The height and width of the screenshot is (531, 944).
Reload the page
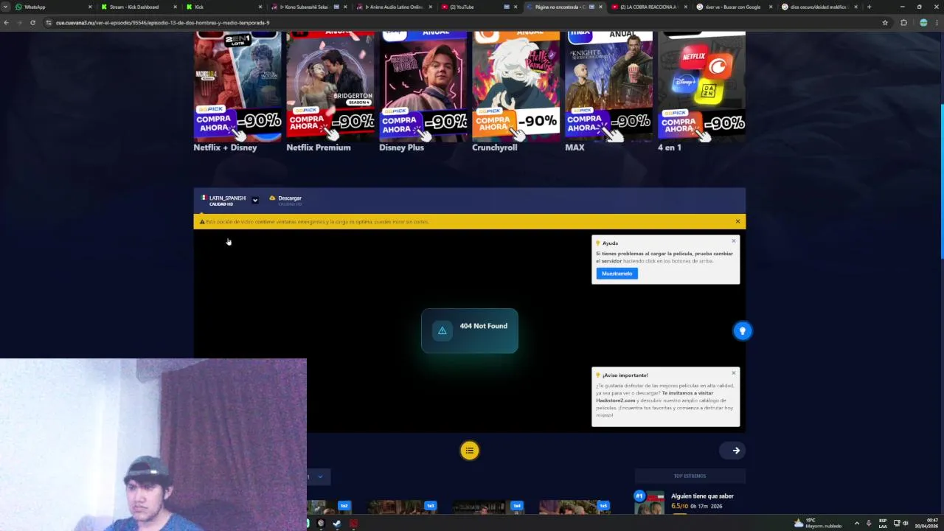32,23
